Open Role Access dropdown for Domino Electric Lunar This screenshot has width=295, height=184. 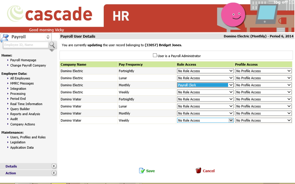(205, 78)
